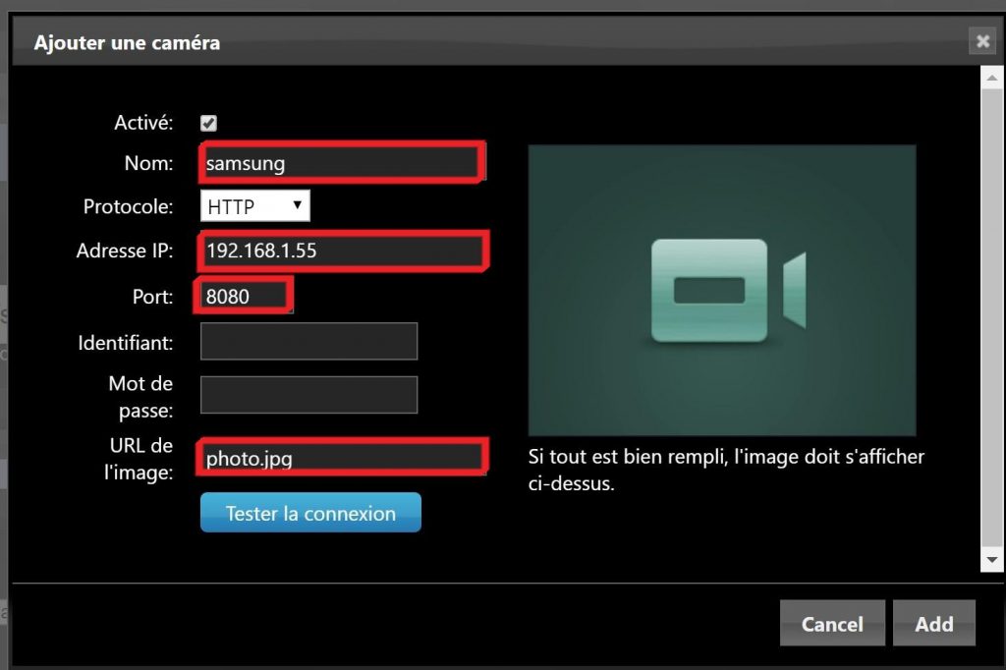Click the scrollbar up arrow
Image resolution: width=1006 pixels, height=670 pixels.
pyautogui.click(x=992, y=78)
